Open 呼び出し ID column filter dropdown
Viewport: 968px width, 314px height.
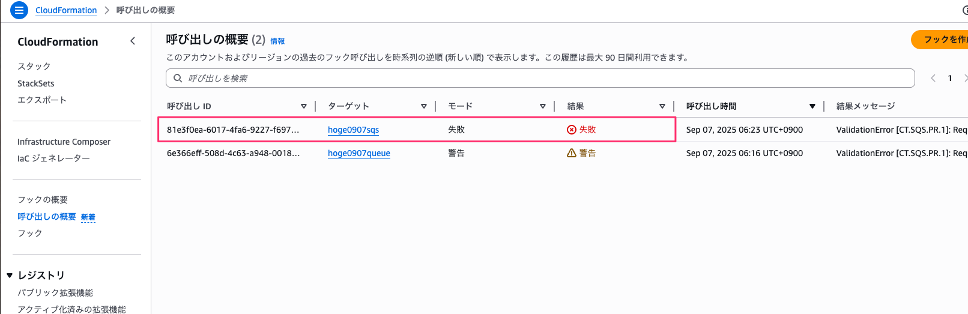[304, 106]
